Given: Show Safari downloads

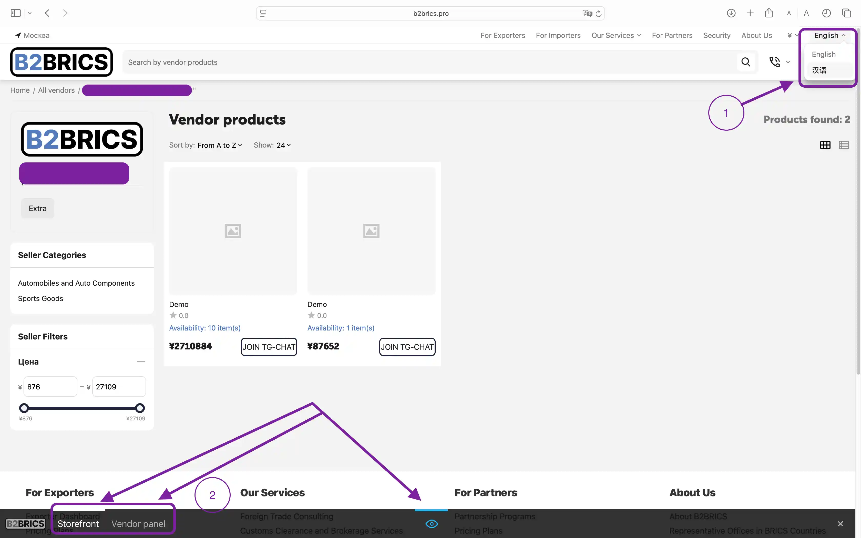Looking at the screenshot, I should [x=731, y=13].
